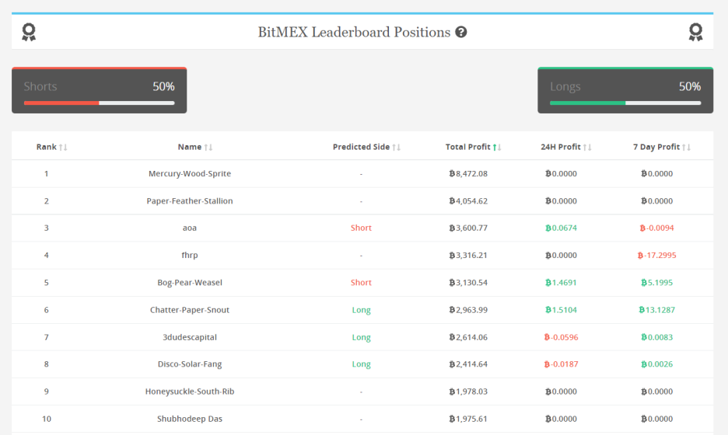The width and height of the screenshot is (728, 435).
Task: Sort by 24H Profit column
Action: tap(566, 147)
